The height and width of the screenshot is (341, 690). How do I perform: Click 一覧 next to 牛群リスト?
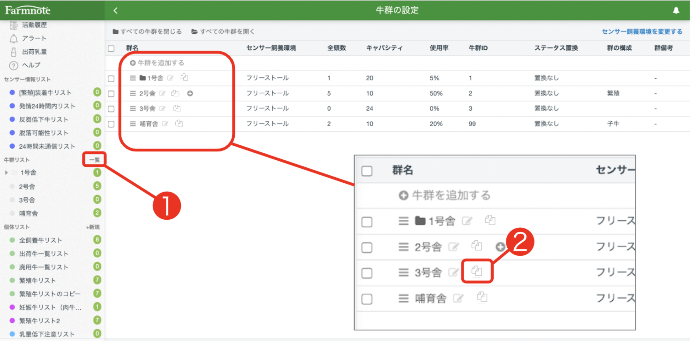94,160
